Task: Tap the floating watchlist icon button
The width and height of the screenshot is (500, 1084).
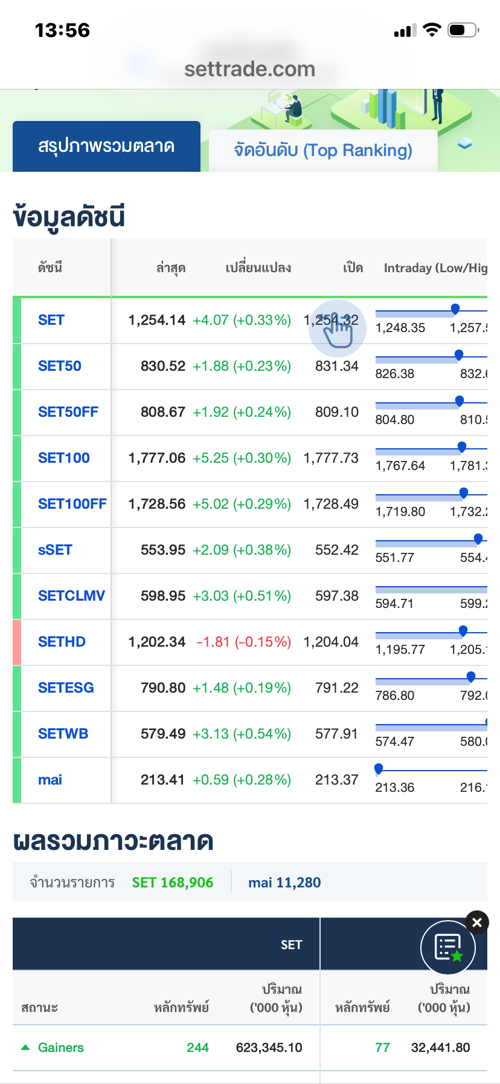Action: coord(448,947)
